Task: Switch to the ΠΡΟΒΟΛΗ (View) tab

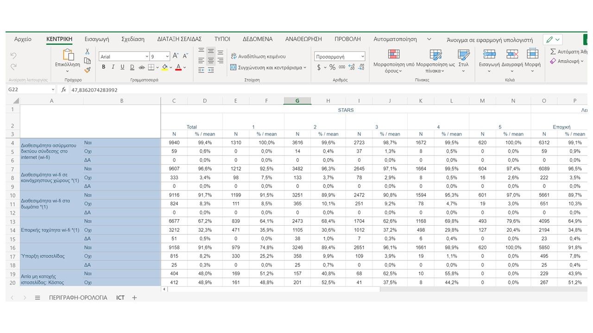Action: [348, 39]
